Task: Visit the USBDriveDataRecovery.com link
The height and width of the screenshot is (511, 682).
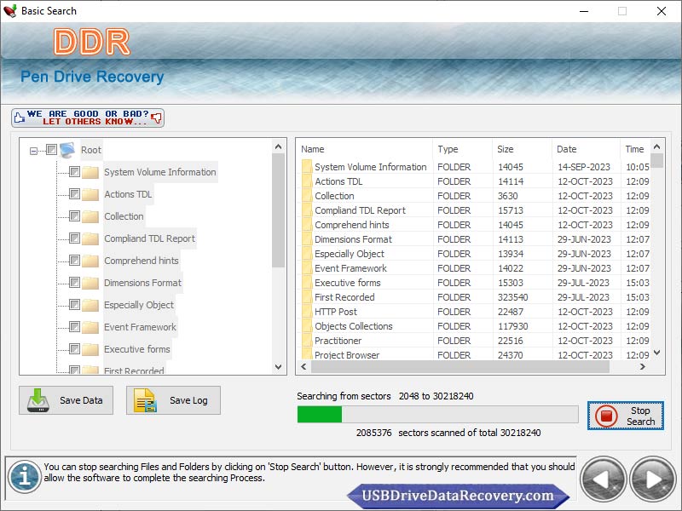Action: (458, 496)
